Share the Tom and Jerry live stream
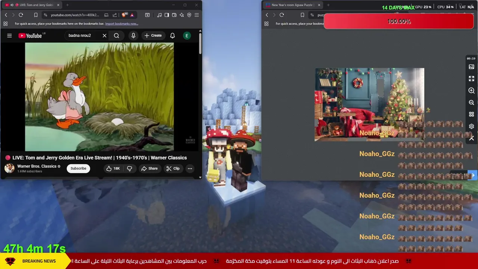Screen dimensions: 478x269 click(x=149, y=168)
